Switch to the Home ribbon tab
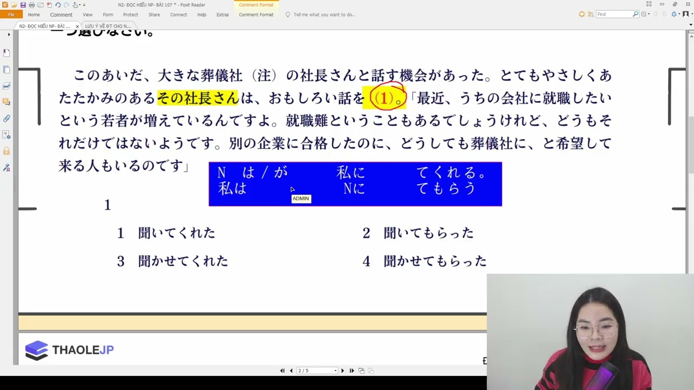Screen dimensions: 694x390 coord(34,15)
